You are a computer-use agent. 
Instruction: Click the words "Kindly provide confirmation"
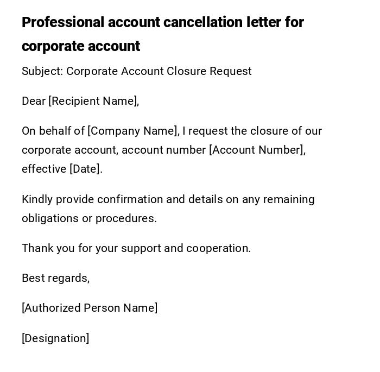pyautogui.click(x=93, y=199)
